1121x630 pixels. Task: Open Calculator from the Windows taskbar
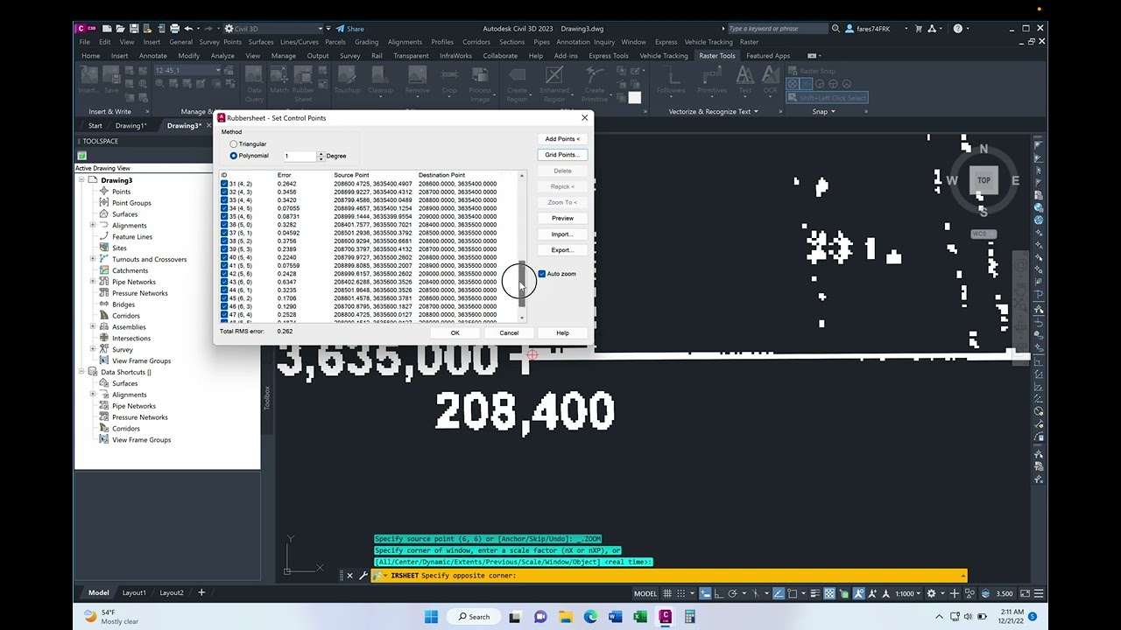690,616
